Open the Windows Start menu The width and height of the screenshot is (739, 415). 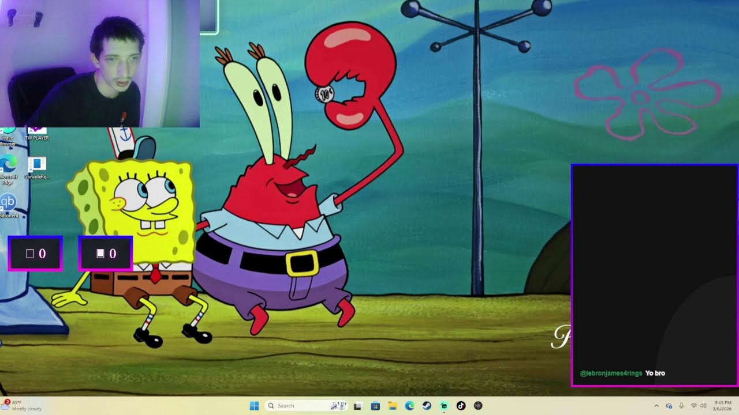(x=254, y=406)
